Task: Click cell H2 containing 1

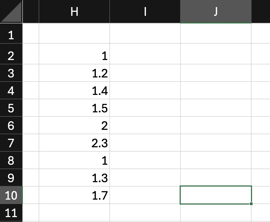Action: (74, 54)
